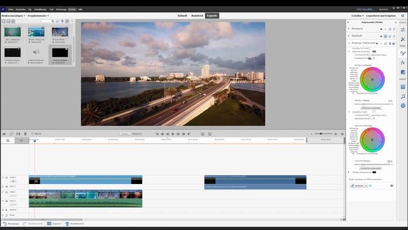The height and width of the screenshot is (230, 408).
Task: Open the Erstellen dropdown
Action: click(358, 15)
